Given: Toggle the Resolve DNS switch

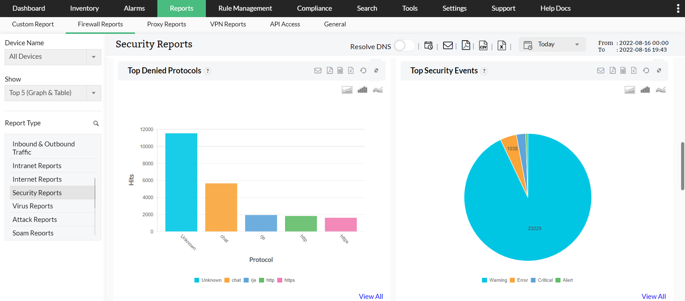Looking at the screenshot, I should [x=404, y=46].
